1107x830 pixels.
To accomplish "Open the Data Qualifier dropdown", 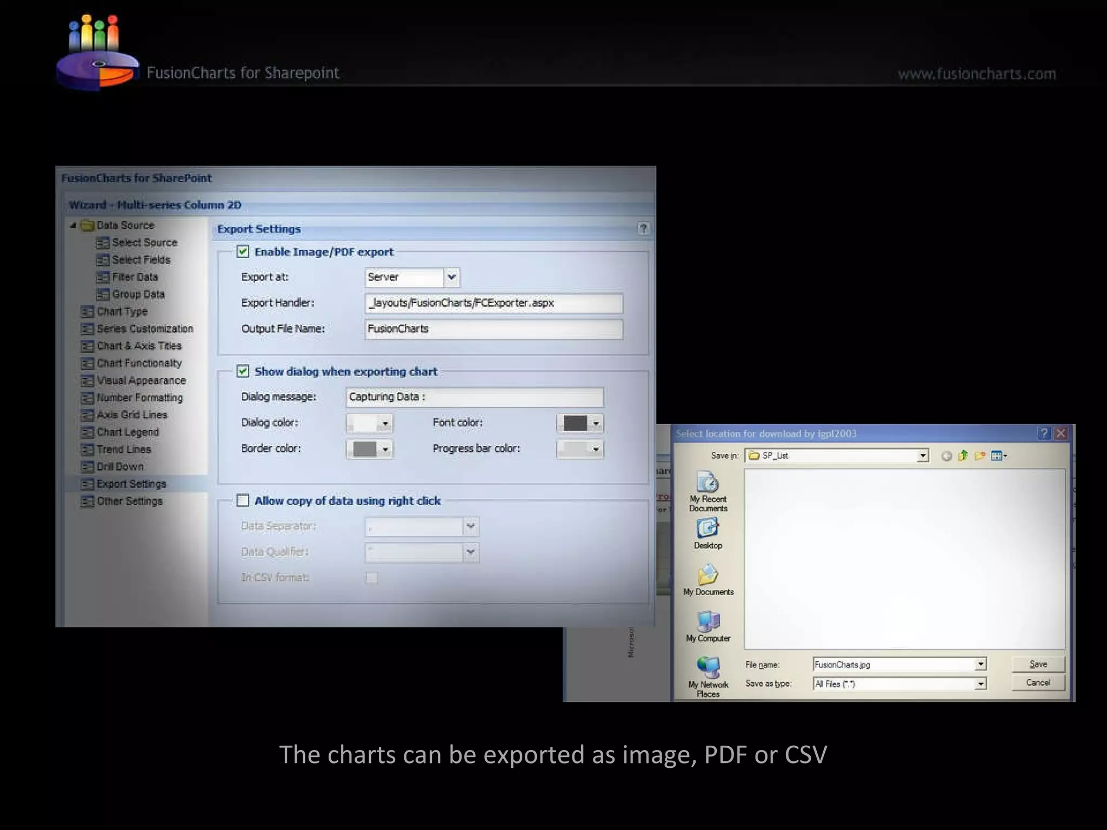I will (470, 552).
